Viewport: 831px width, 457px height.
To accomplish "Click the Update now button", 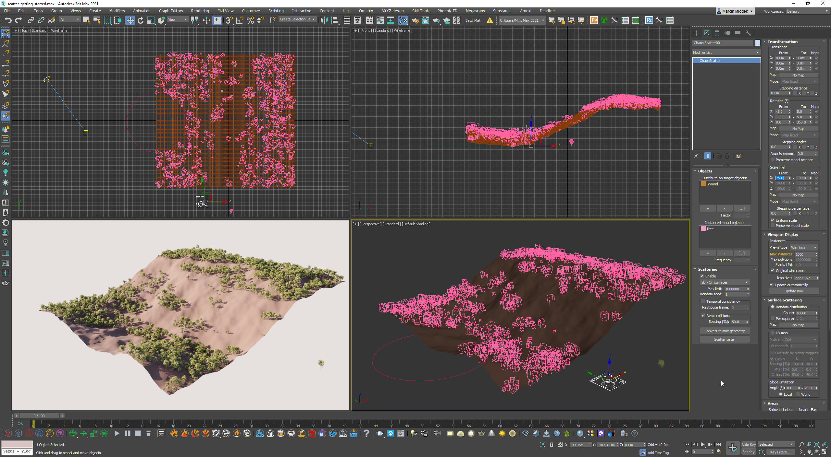I will pos(794,291).
